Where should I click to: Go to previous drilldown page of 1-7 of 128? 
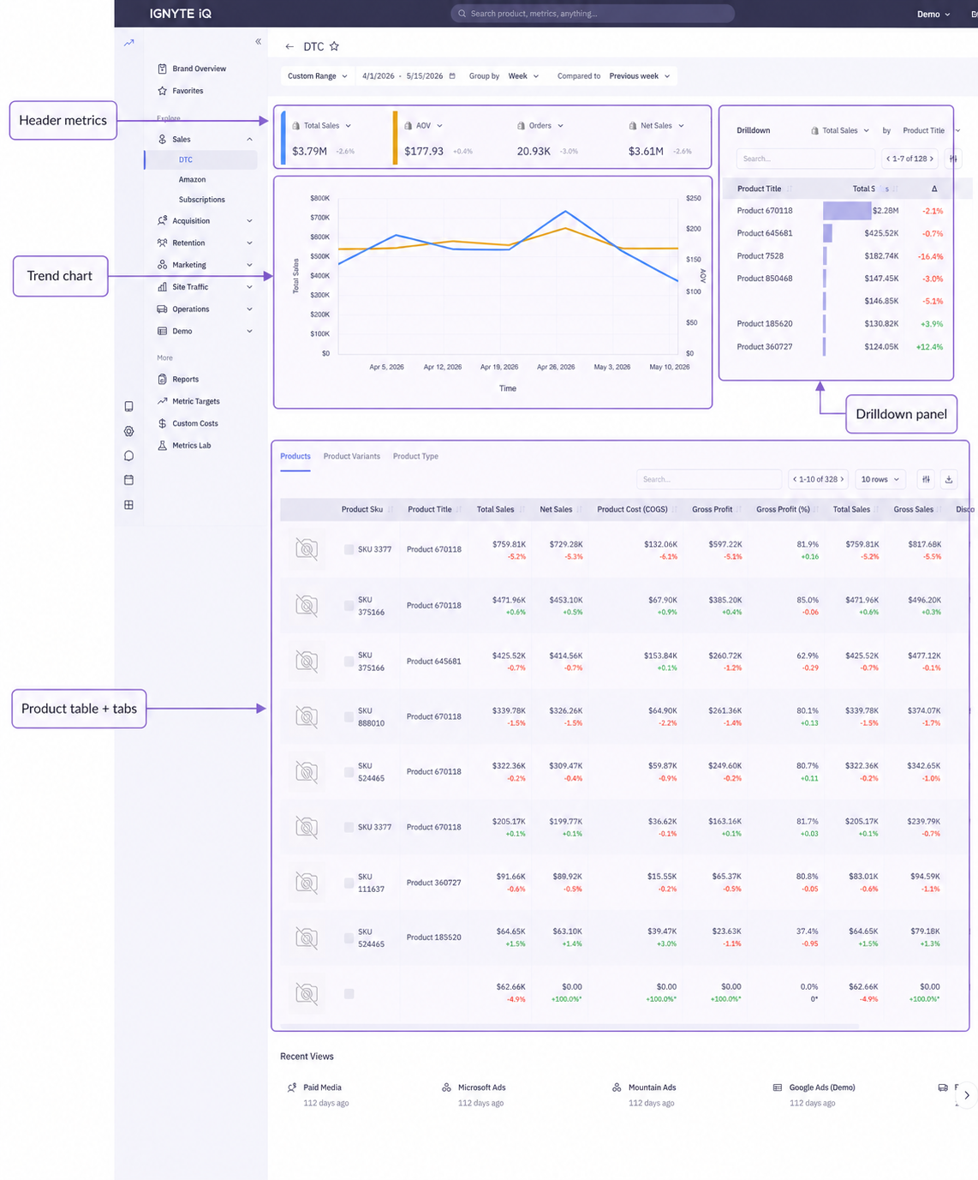coord(888,159)
